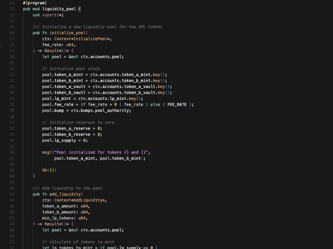Click the #[program] attribute text
The width and height of the screenshot is (333, 249).
tap(35, 3)
